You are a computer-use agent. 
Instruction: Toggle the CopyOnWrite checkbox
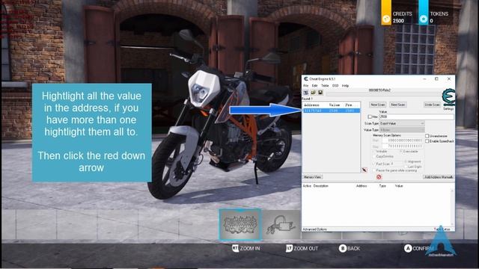coord(374,156)
